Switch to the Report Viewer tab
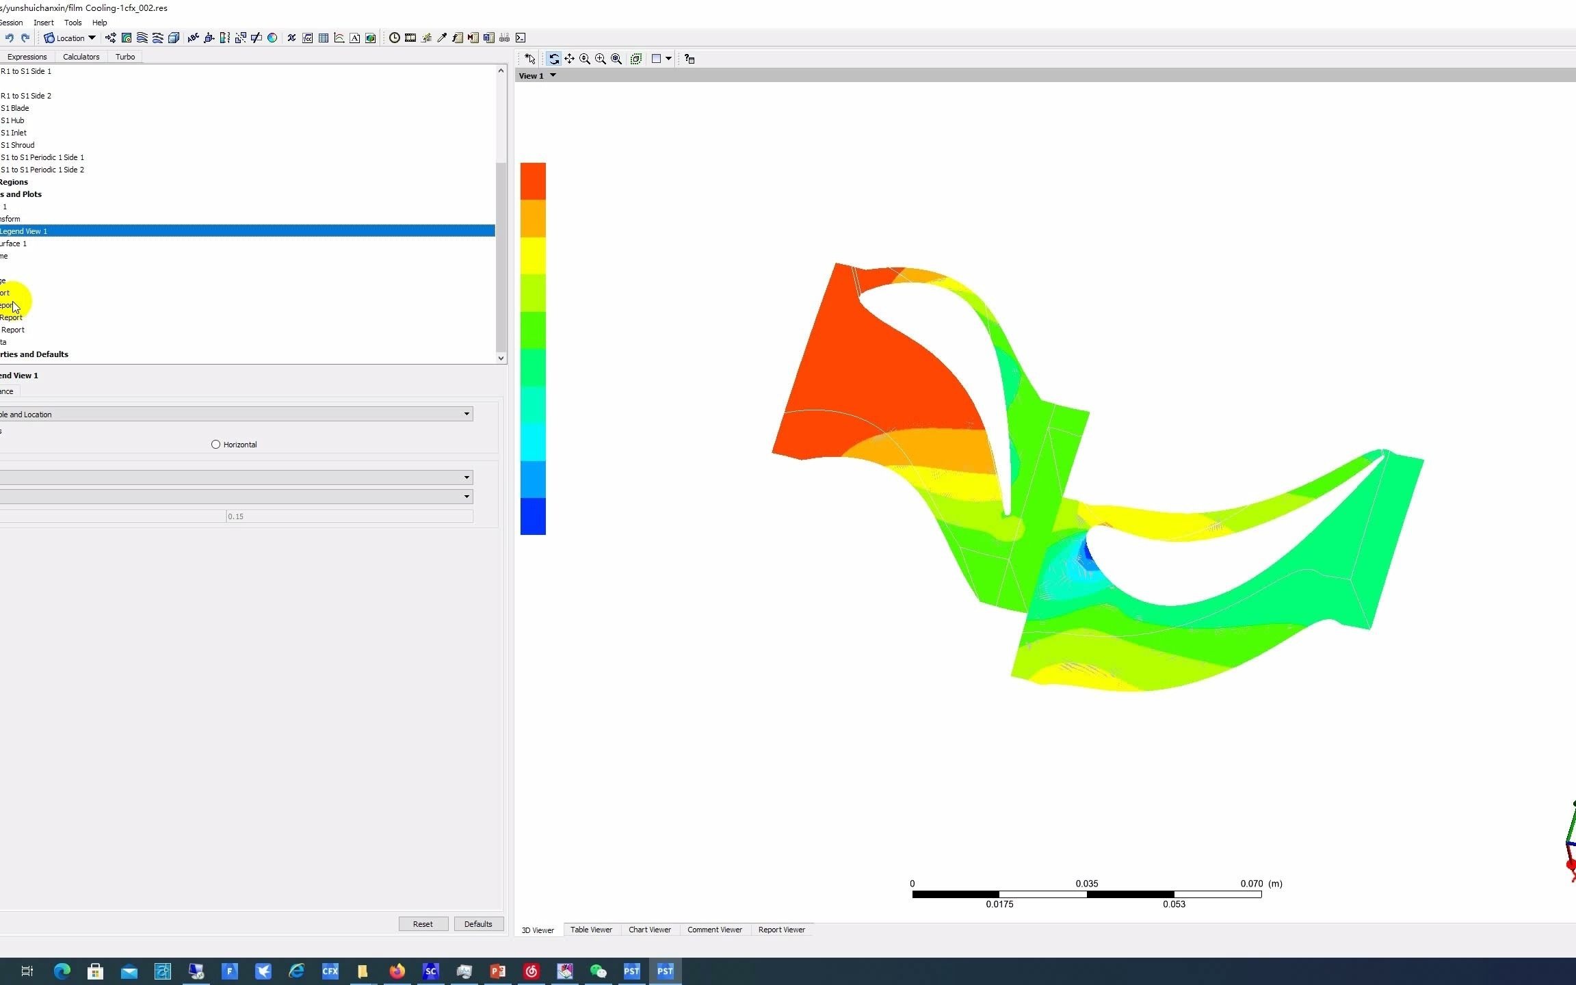The image size is (1576, 985). [782, 930]
